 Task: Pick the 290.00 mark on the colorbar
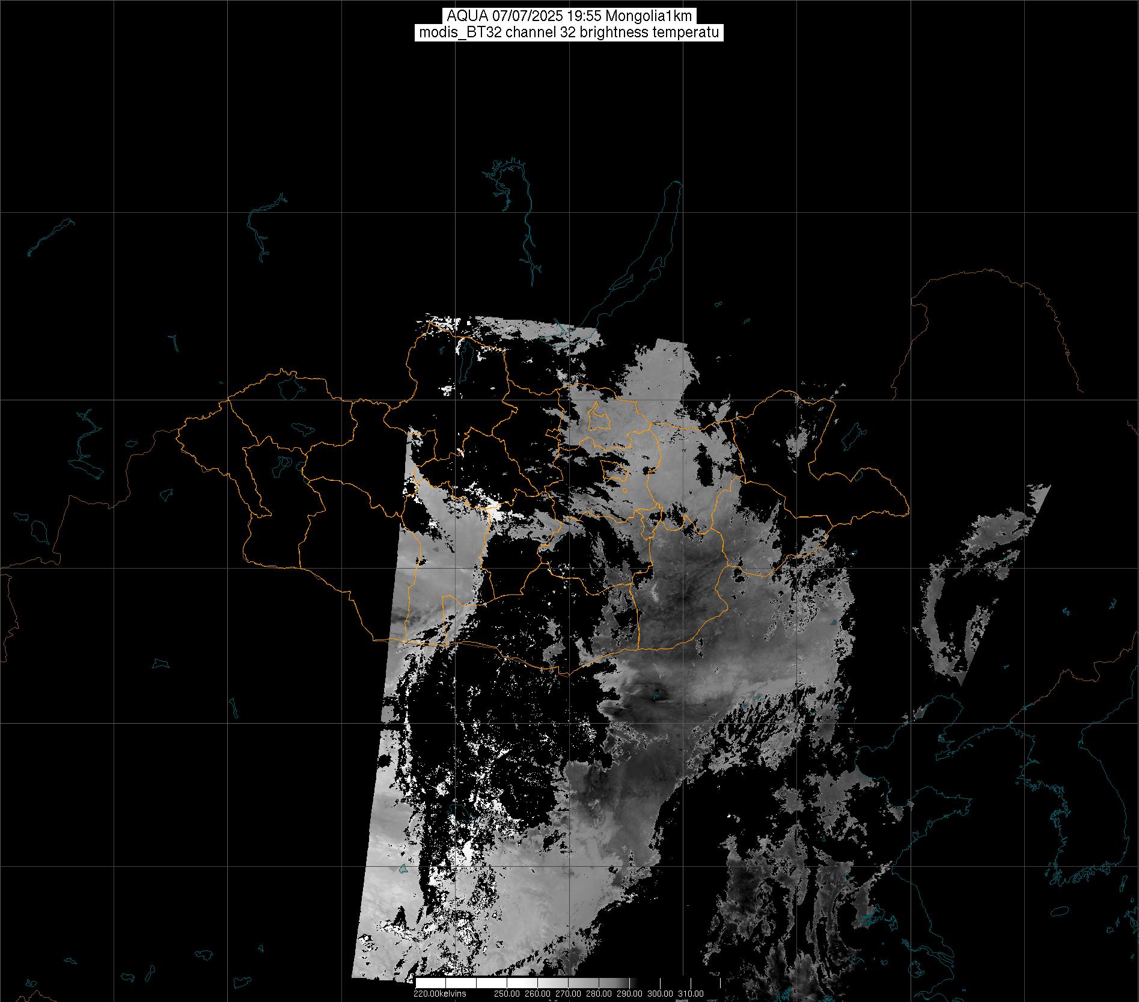tap(629, 994)
